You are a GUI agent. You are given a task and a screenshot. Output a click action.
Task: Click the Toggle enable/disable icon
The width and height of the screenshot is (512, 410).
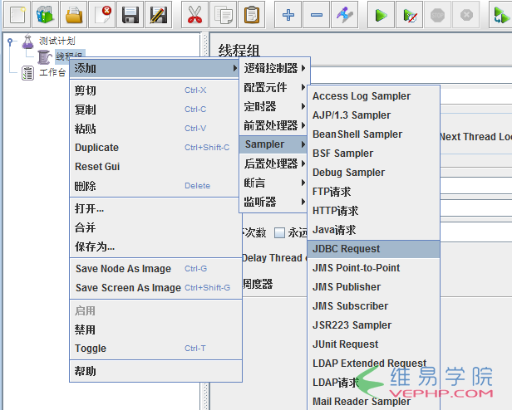[x=344, y=15]
